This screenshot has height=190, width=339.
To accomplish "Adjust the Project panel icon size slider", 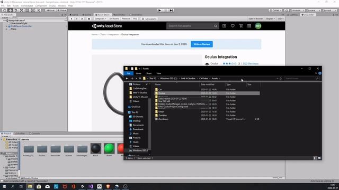I will click(x=278, y=178).
